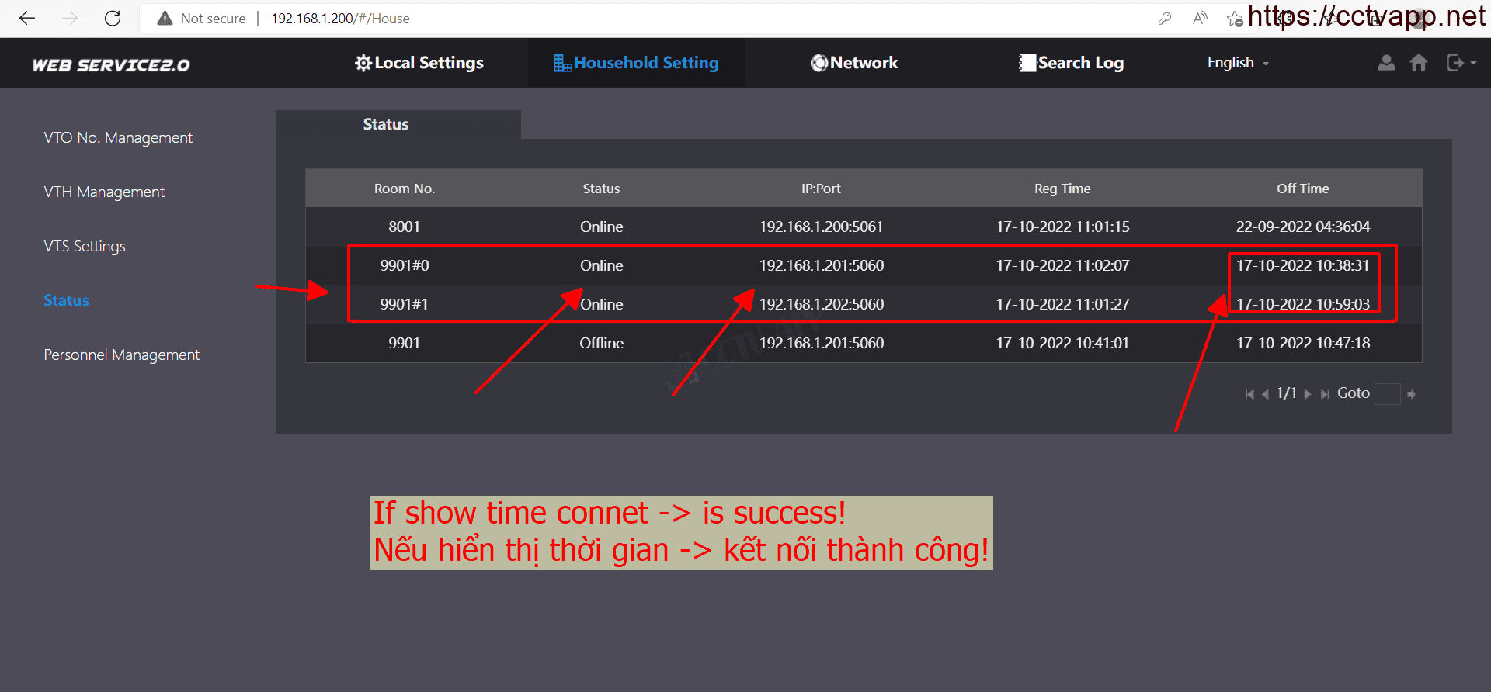Go to next page arrow
The width and height of the screenshot is (1491, 692).
(x=1308, y=394)
